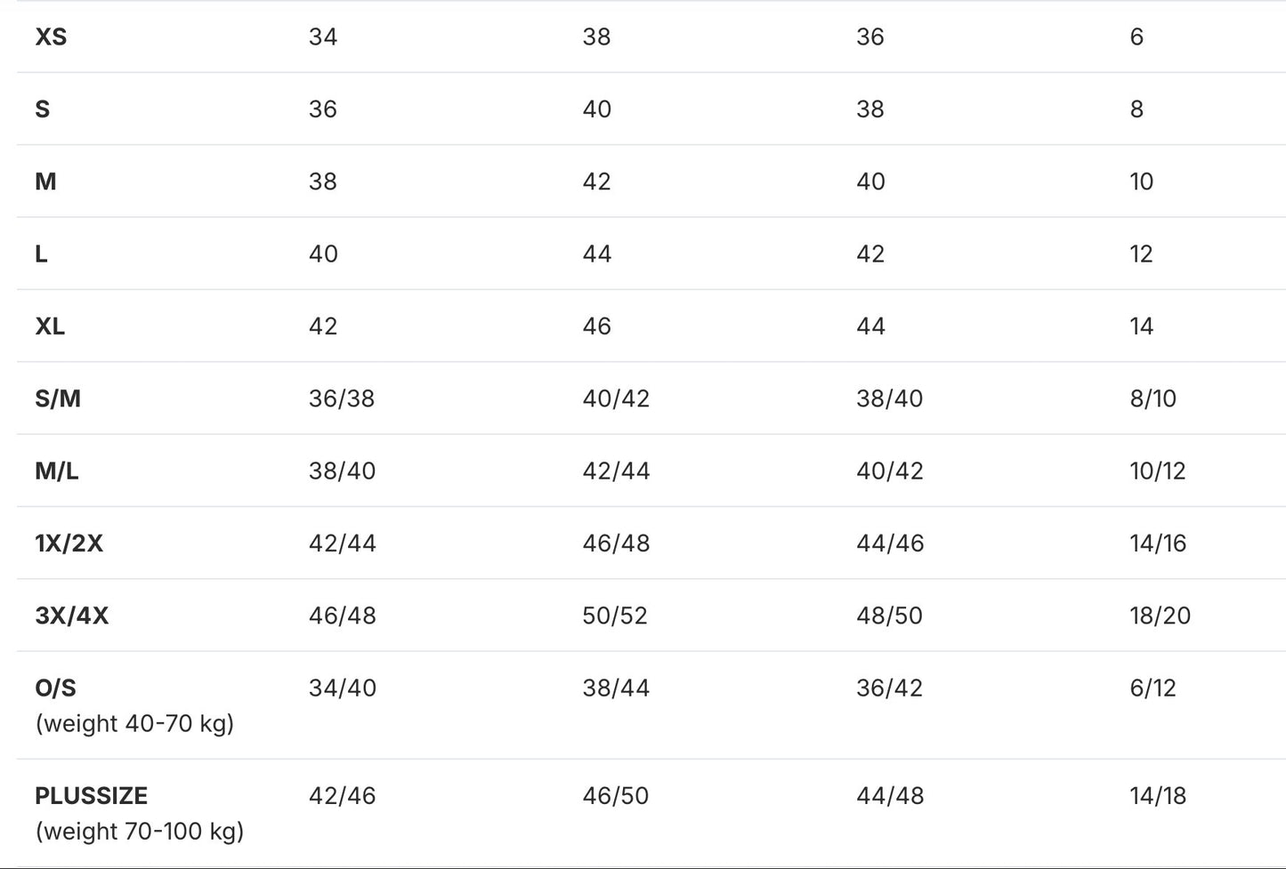
Task: Click the 46/50 value cell
Action: (x=616, y=796)
